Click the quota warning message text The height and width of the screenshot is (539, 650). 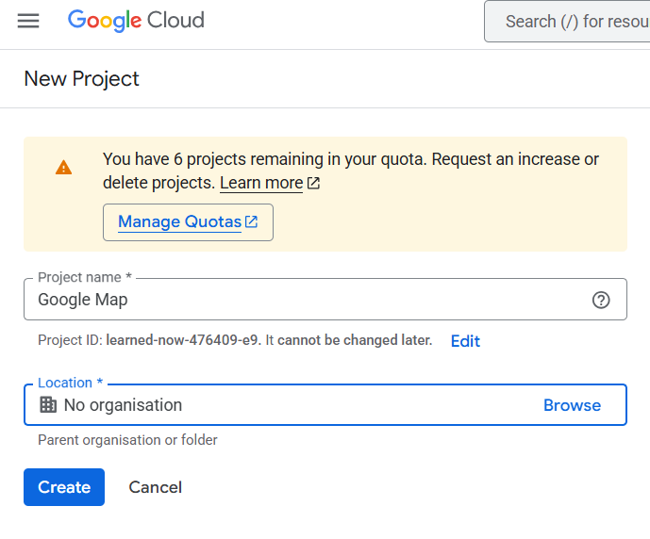coord(351,171)
